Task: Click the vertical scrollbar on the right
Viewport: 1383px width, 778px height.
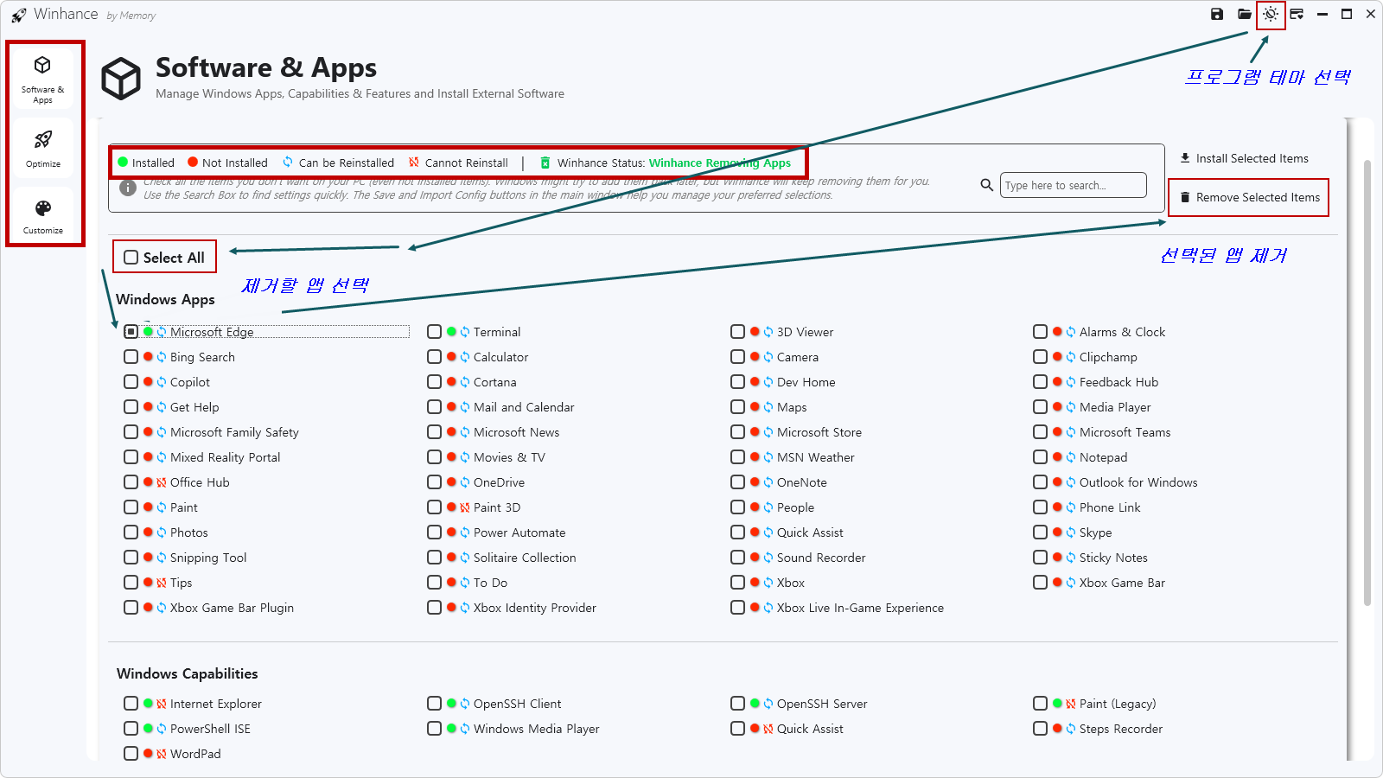Action: pyautogui.click(x=1367, y=383)
